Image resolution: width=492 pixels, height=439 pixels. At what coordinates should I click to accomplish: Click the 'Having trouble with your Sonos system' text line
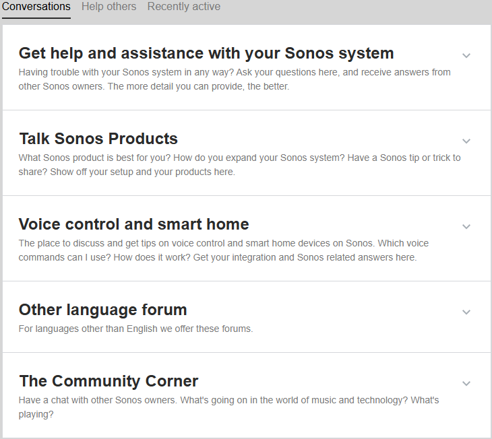(x=235, y=72)
